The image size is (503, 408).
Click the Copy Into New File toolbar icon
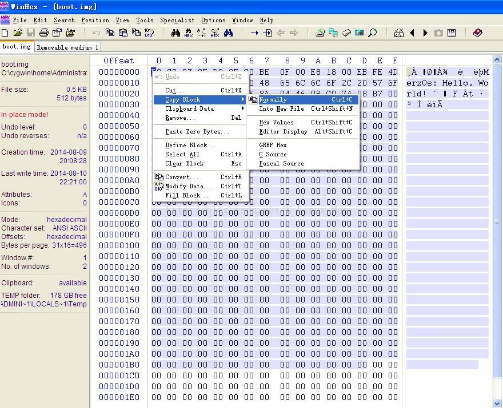pyautogui.click(x=137, y=33)
